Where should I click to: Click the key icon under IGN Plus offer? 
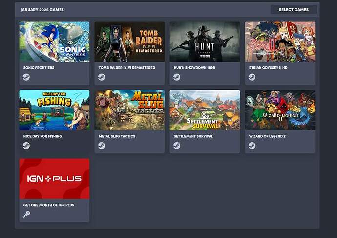tap(26, 214)
